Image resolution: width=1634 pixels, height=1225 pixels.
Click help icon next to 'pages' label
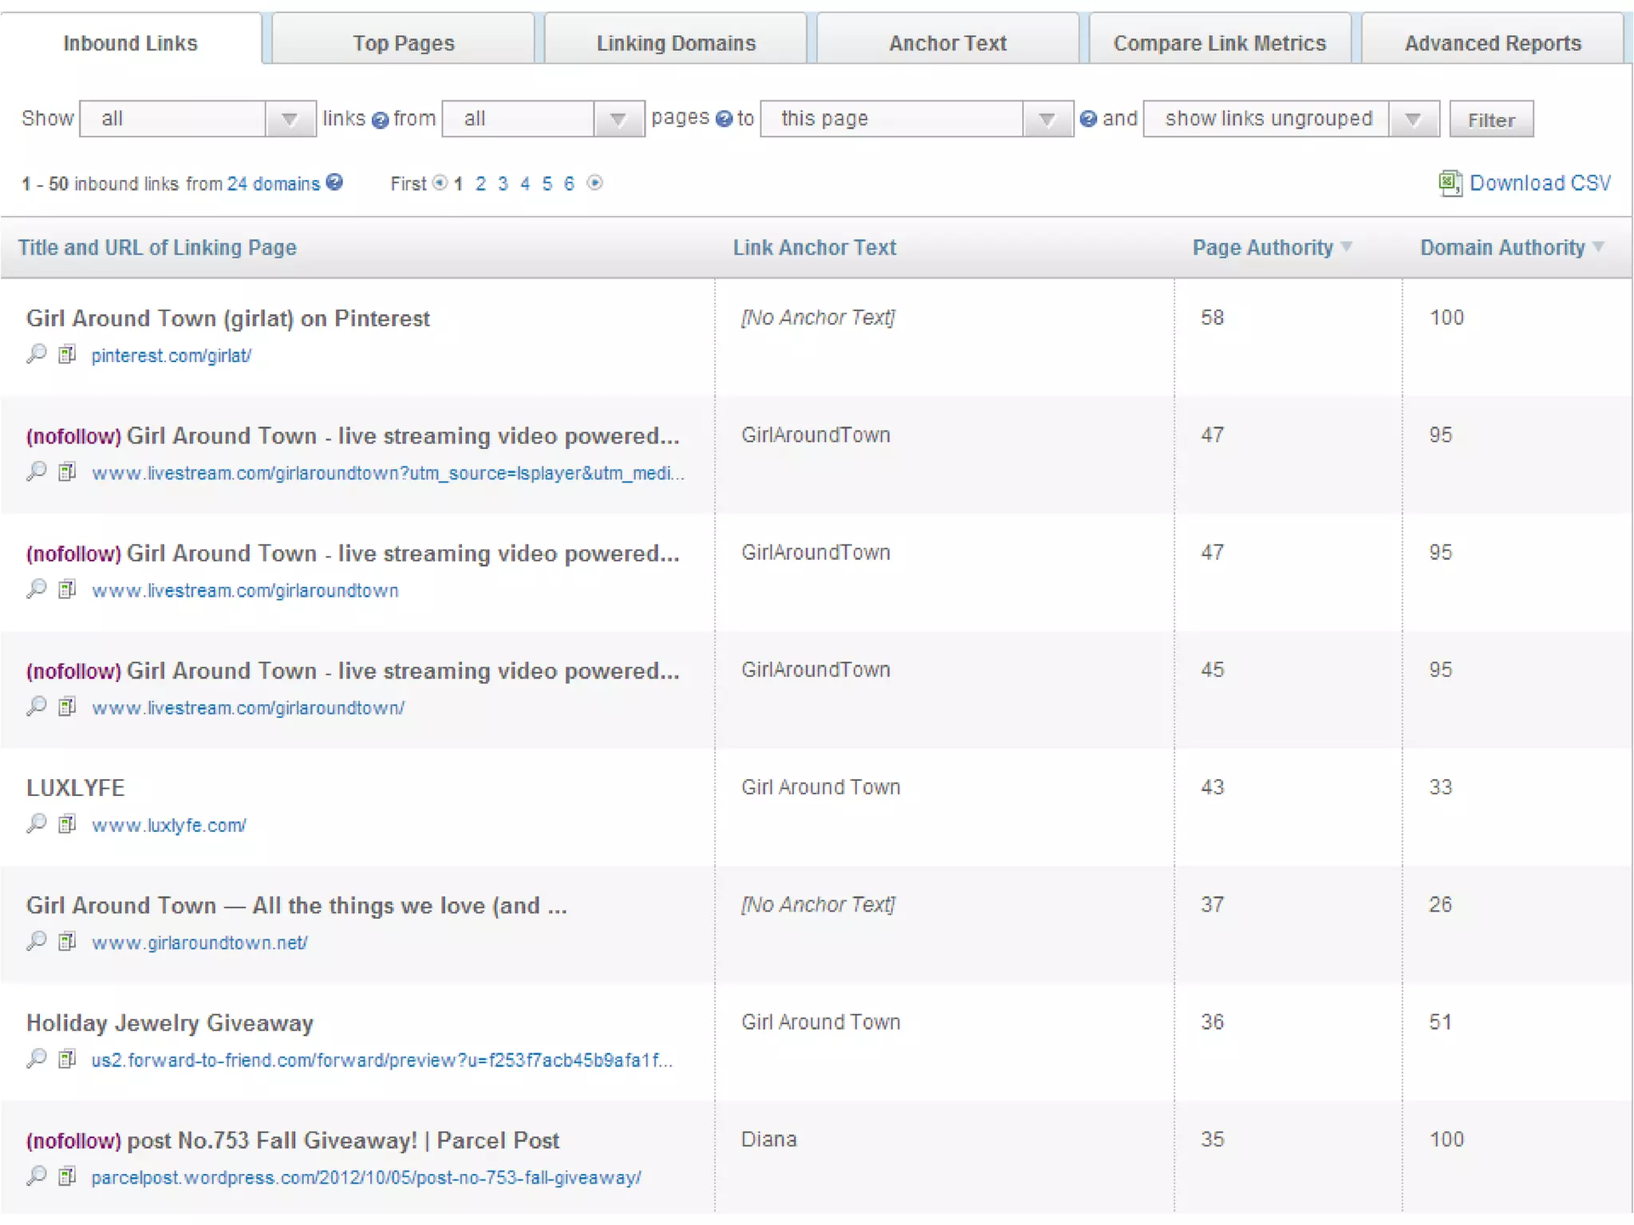click(x=724, y=119)
